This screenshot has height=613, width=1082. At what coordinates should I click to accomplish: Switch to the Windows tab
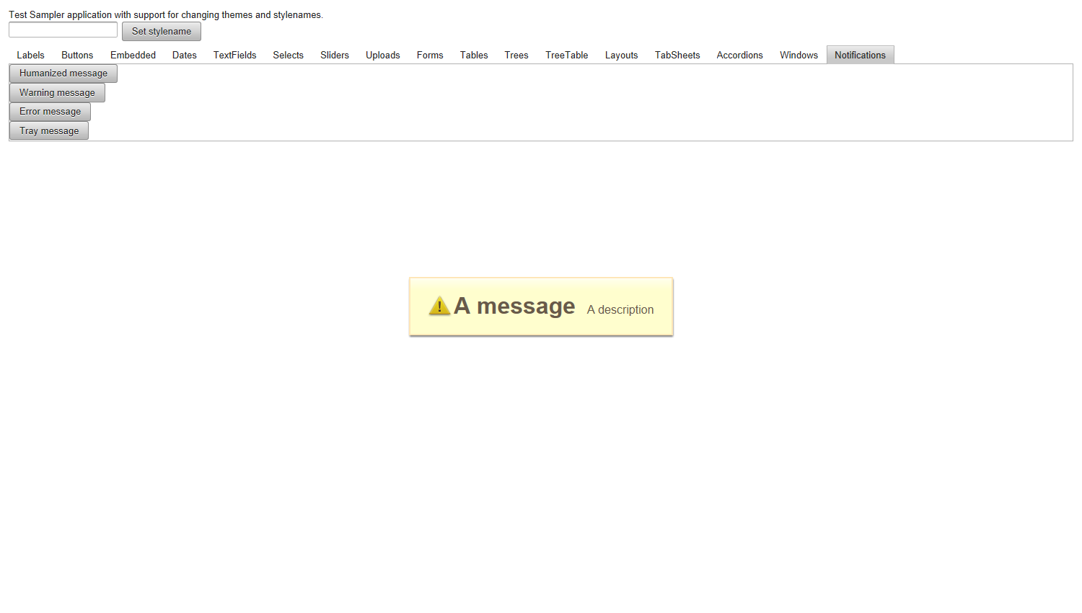[799, 55]
